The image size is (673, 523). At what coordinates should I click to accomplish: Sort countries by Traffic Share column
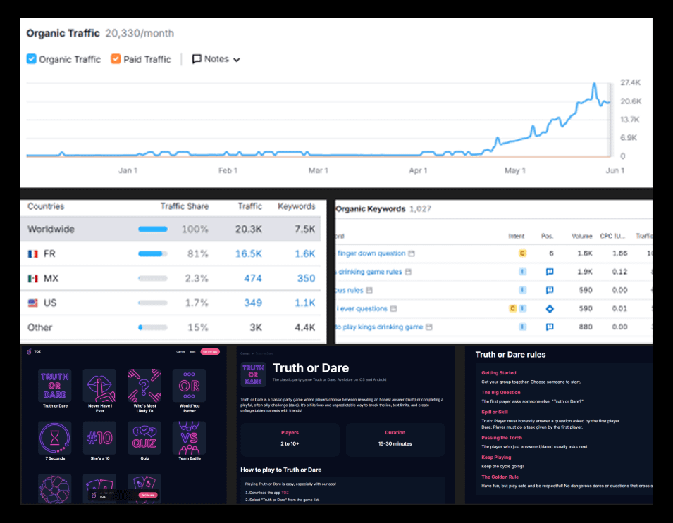coord(184,206)
